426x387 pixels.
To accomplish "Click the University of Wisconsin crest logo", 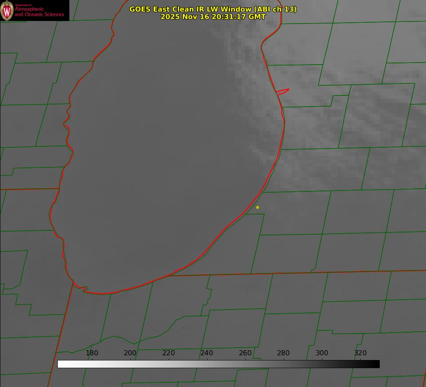I will pos(7,10).
